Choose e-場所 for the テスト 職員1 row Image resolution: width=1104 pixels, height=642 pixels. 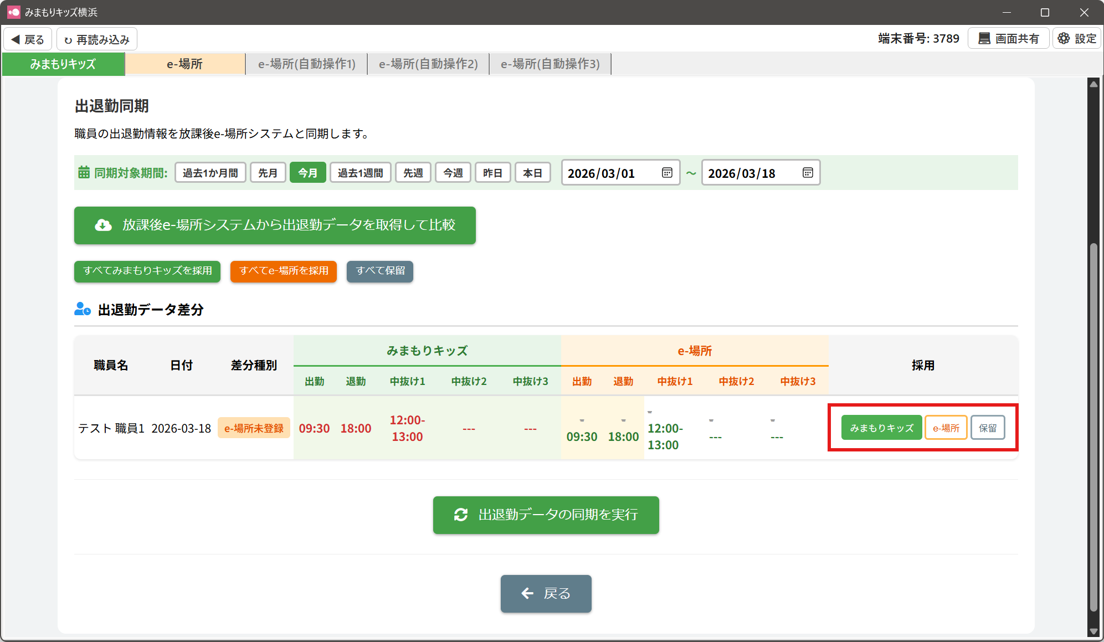click(946, 428)
